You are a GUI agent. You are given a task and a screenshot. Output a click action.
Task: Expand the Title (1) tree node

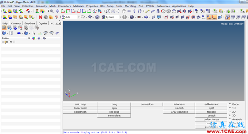point(3,42)
